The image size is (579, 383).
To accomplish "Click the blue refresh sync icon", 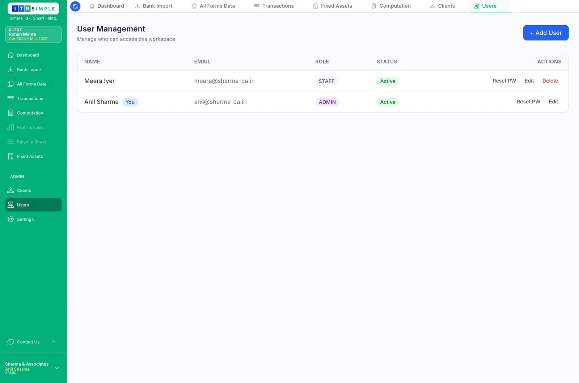I will (x=75, y=6).
